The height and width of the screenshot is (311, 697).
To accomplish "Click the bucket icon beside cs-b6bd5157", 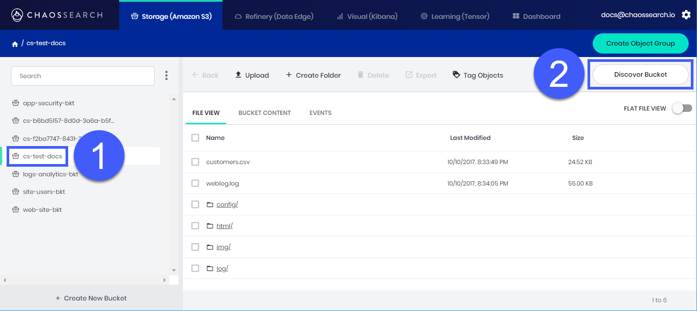I will [x=15, y=121].
